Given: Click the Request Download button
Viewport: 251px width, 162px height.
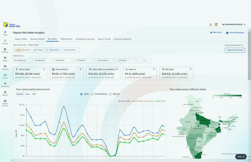Looking at the screenshot, I should click(x=235, y=50).
